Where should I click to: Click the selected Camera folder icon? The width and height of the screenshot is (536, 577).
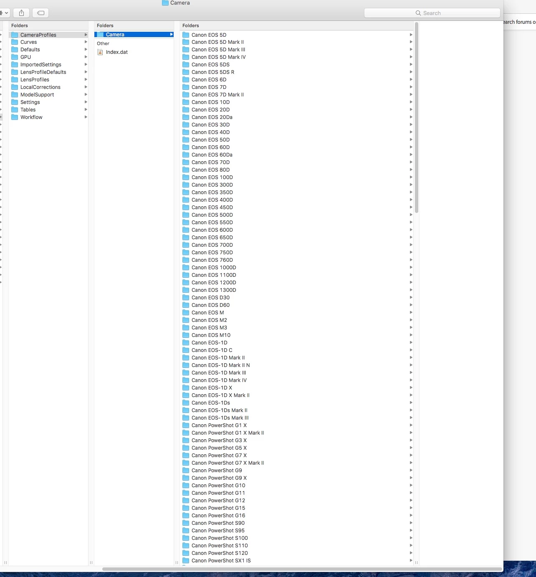click(x=100, y=34)
